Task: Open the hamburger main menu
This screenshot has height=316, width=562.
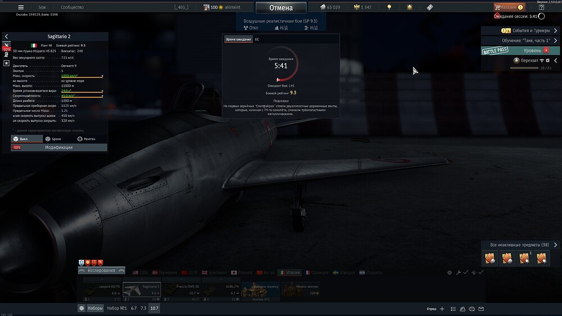Action: (x=21, y=7)
